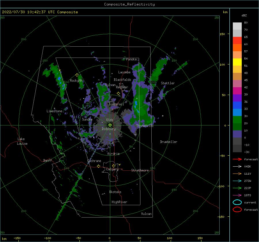Click the Ponoka label
259x242 pixels.
pos(131,59)
